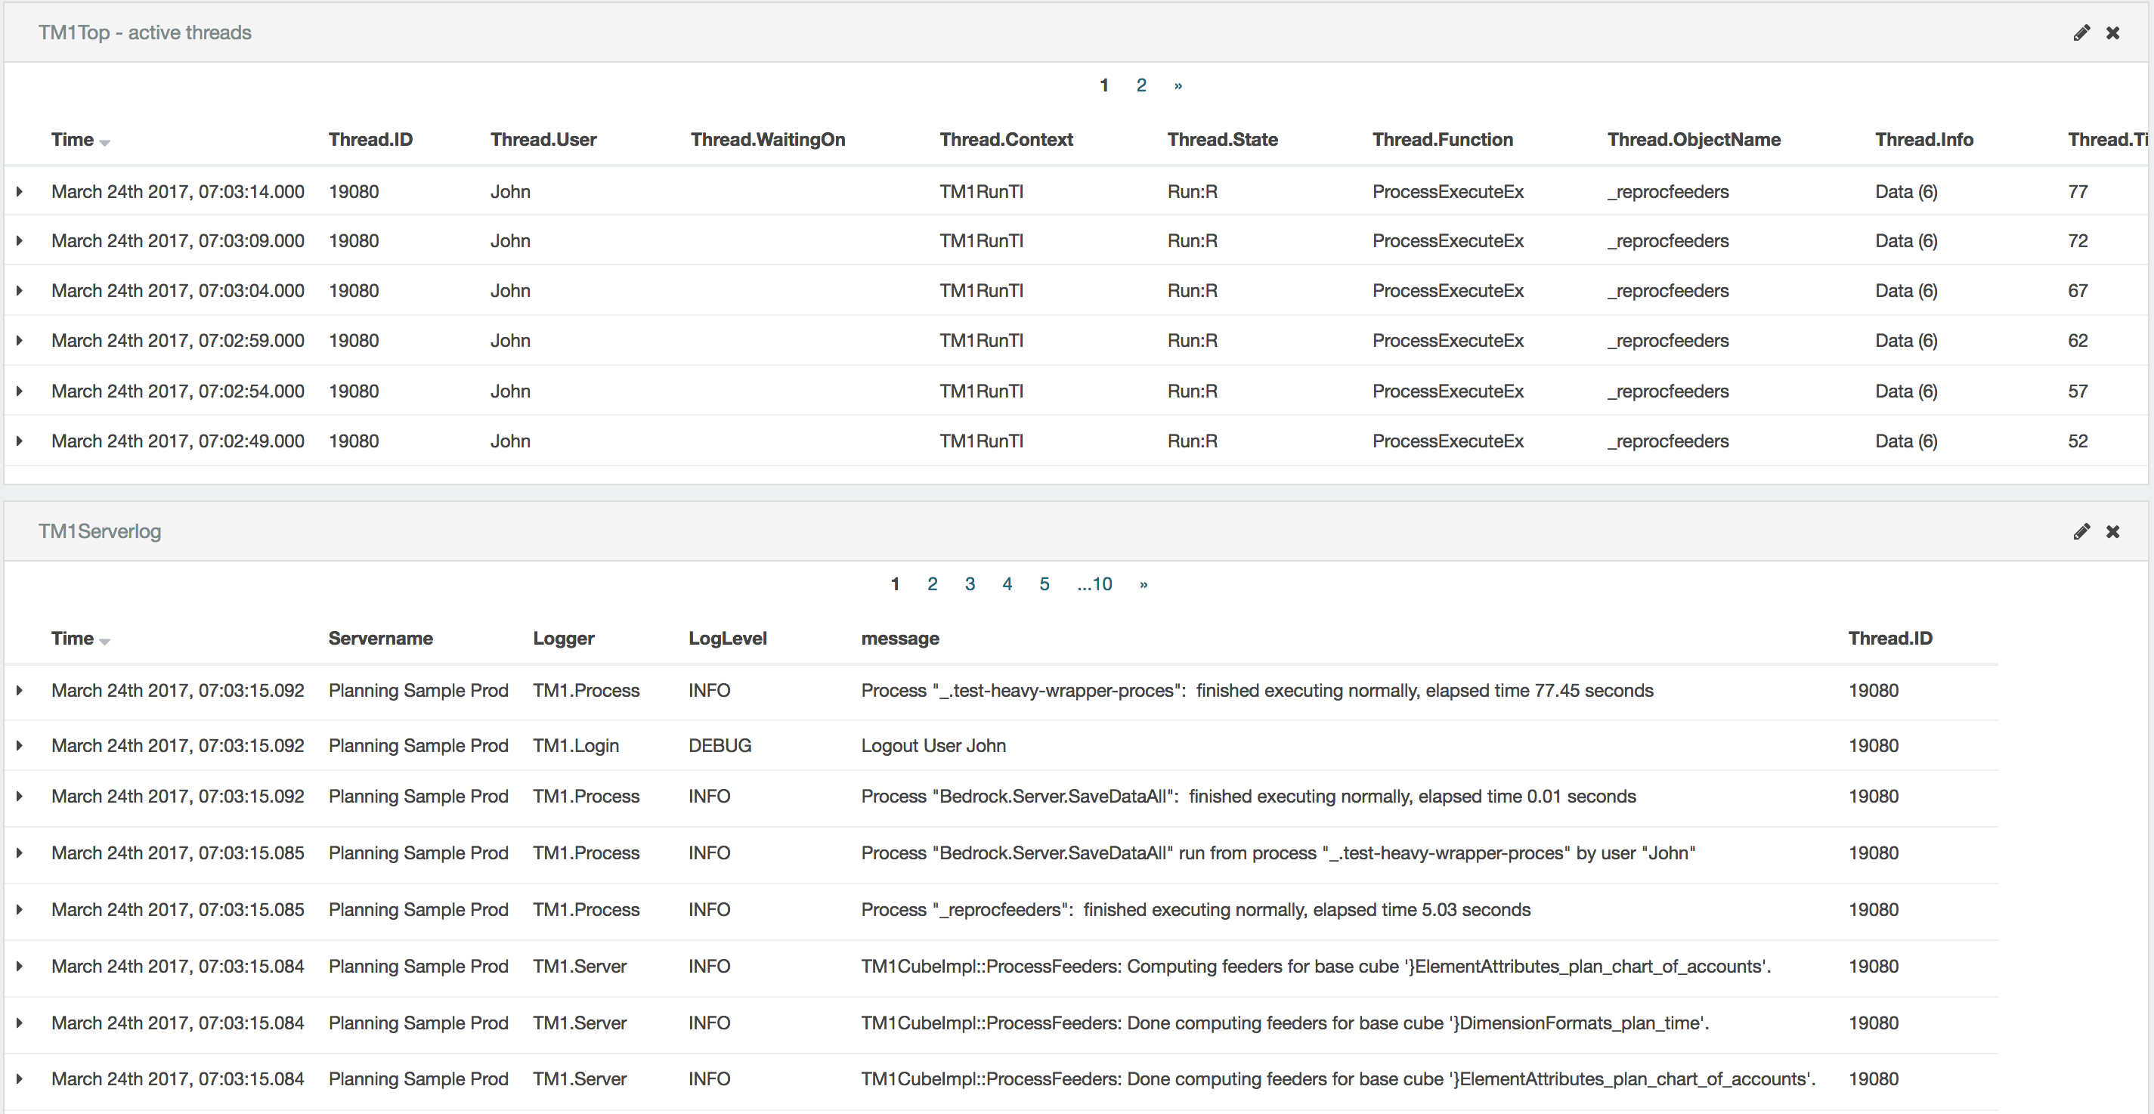Click thread time value 77
The height and width of the screenshot is (1114, 2154).
pos(2078,191)
